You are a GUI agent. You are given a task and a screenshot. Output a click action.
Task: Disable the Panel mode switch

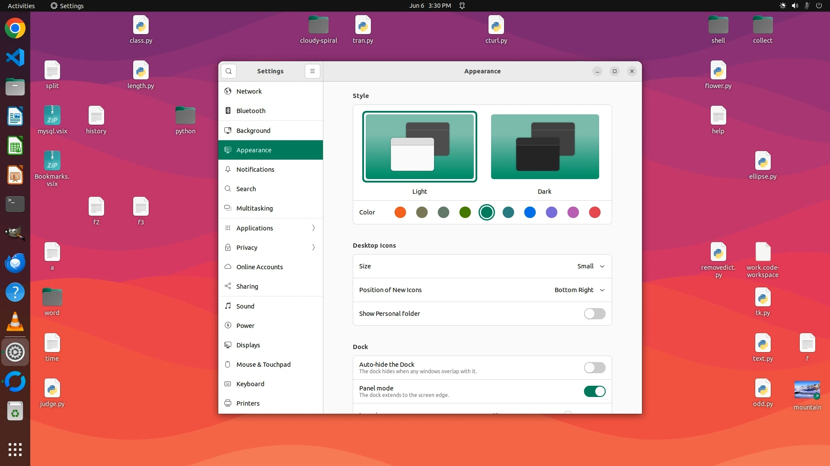coord(594,391)
